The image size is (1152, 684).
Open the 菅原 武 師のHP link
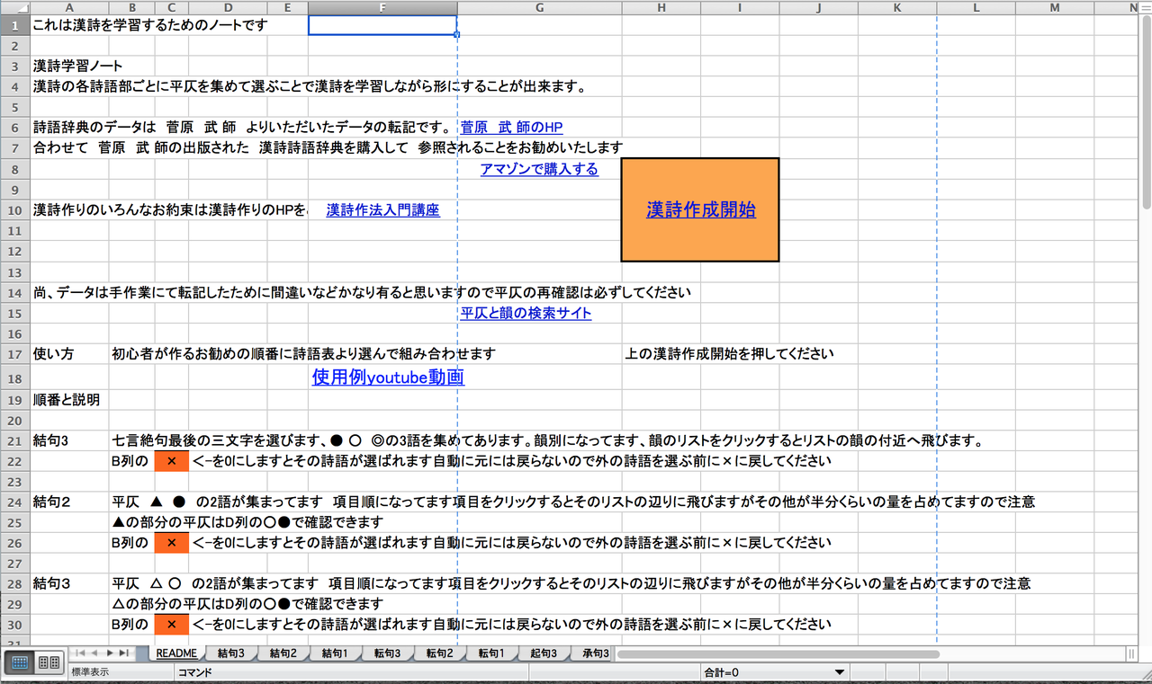(512, 127)
